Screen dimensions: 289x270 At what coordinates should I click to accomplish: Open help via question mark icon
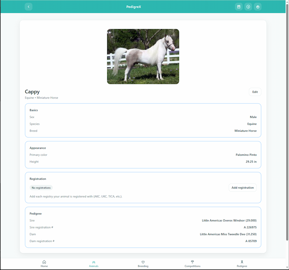pyautogui.click(x=248, y=7)
